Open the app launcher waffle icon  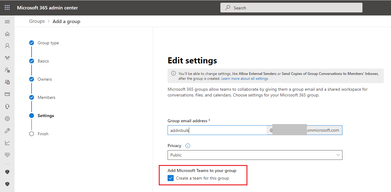[7, 8]
